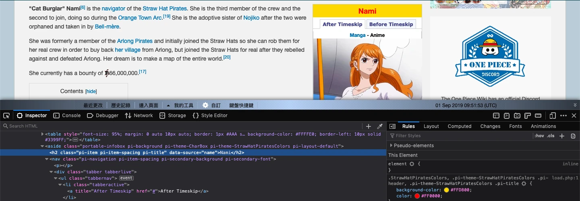Toggle Responsive Design Mode

[x=553, y=116]
